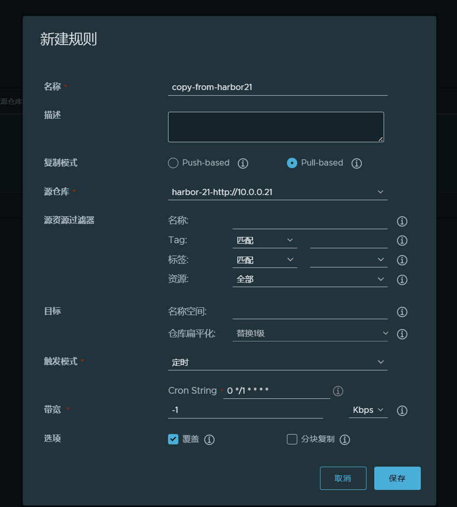
Task: Expand the 触发模式 dropdown
Action: 278,362
